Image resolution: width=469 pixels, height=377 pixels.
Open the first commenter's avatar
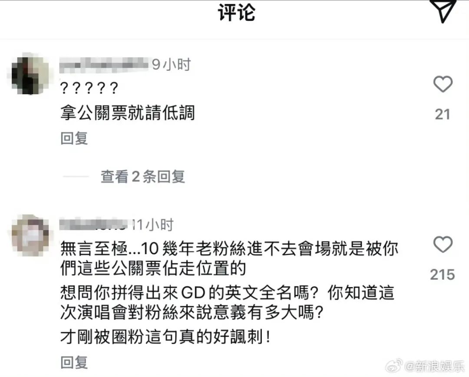(30, 74)
